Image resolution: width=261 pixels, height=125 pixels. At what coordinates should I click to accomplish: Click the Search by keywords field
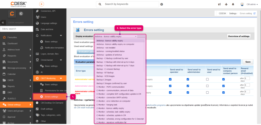click(128, 4)
